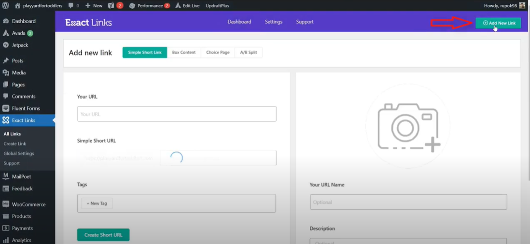Click the Products icon in sidebar
530x244 pixels.
[6, 216]
